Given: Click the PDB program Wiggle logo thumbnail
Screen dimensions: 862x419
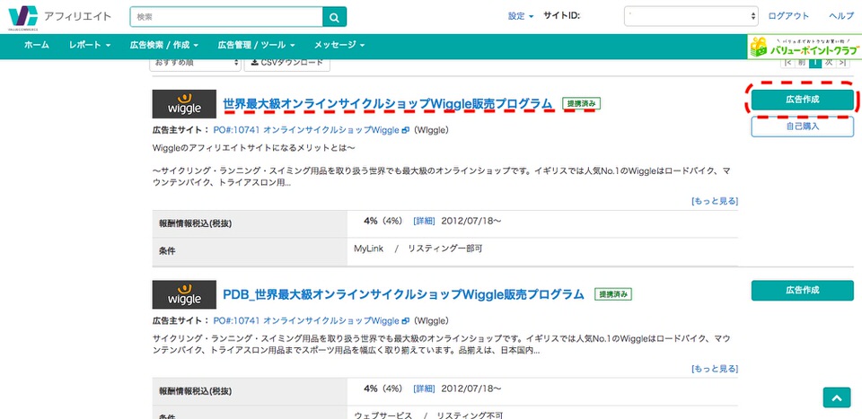Looking at the screenshot, I should pyautogui.click(x=184, y=294).
